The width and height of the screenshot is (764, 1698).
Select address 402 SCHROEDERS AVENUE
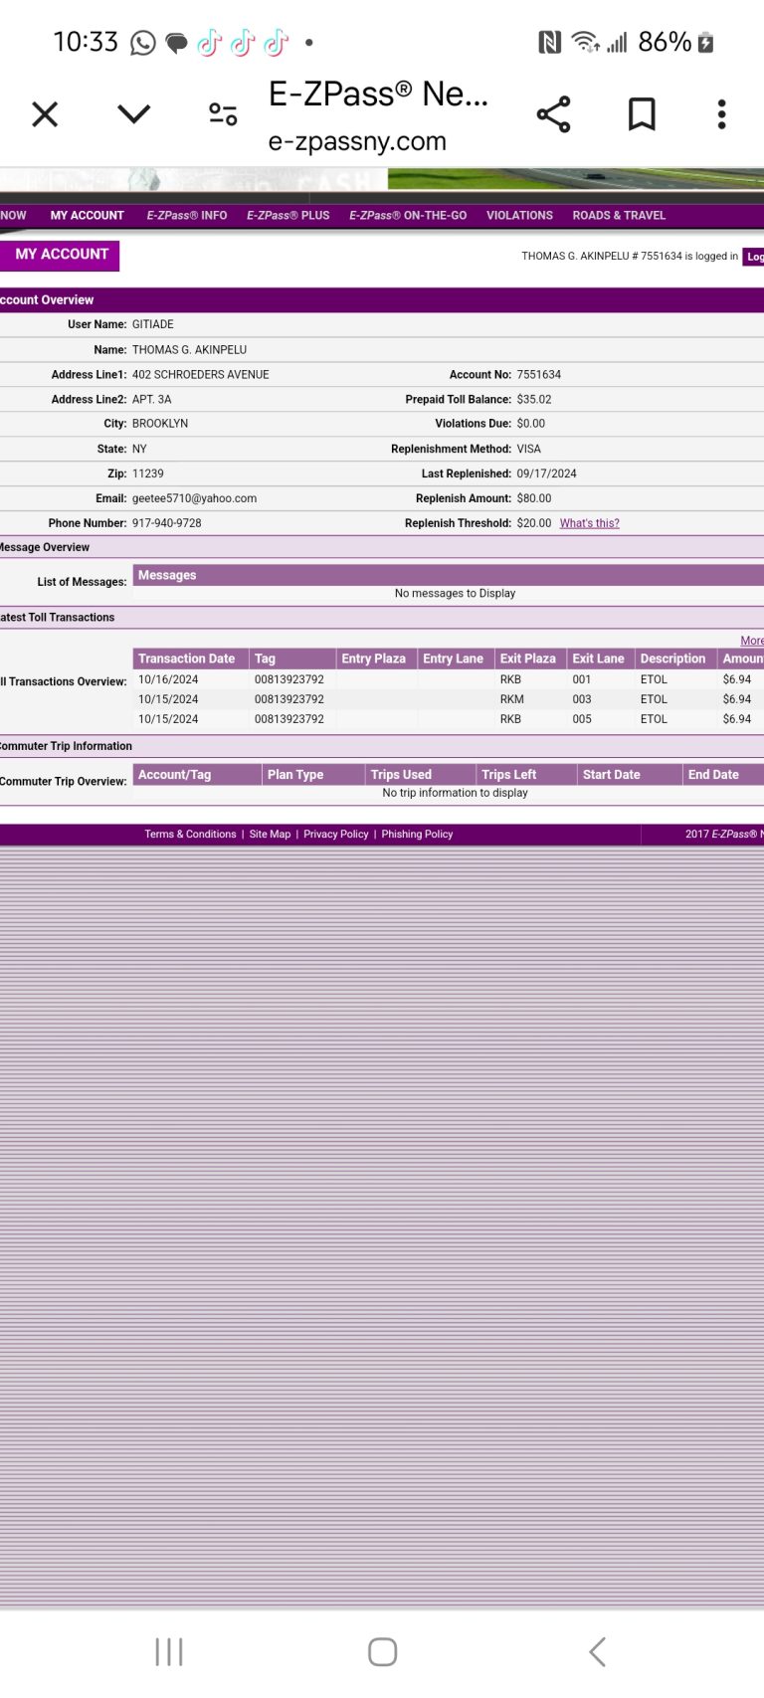[201, 375]
